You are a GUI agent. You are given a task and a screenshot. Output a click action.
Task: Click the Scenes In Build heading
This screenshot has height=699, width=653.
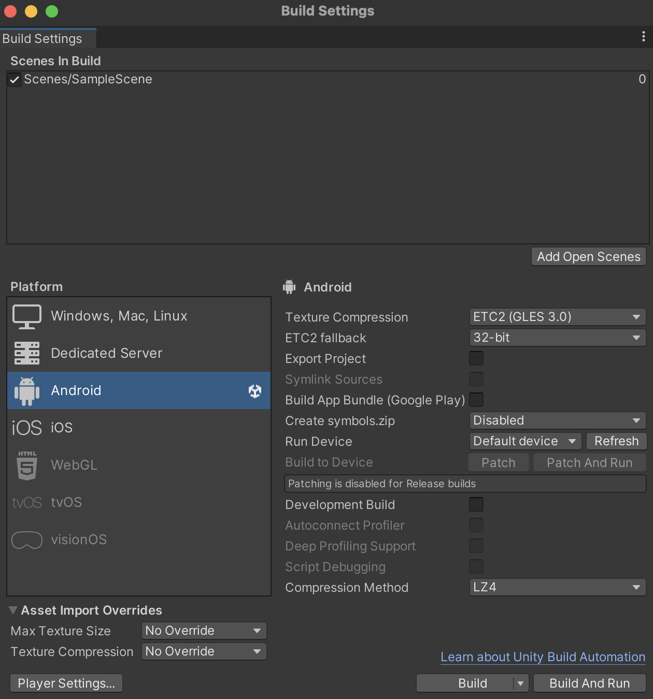pyautogui.click(x=55, y=61)
